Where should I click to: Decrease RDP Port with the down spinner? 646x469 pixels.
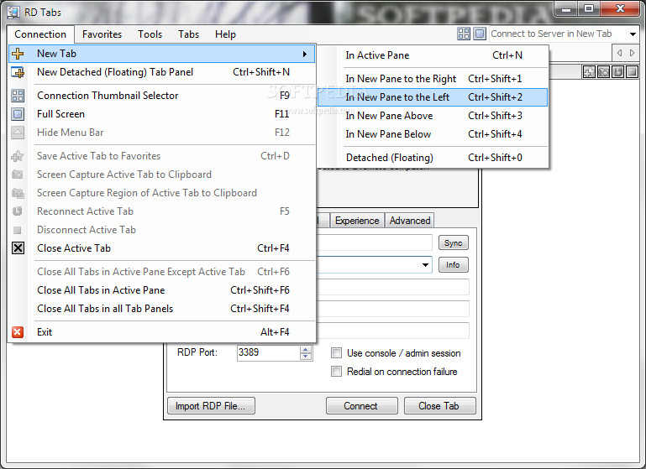306,357
